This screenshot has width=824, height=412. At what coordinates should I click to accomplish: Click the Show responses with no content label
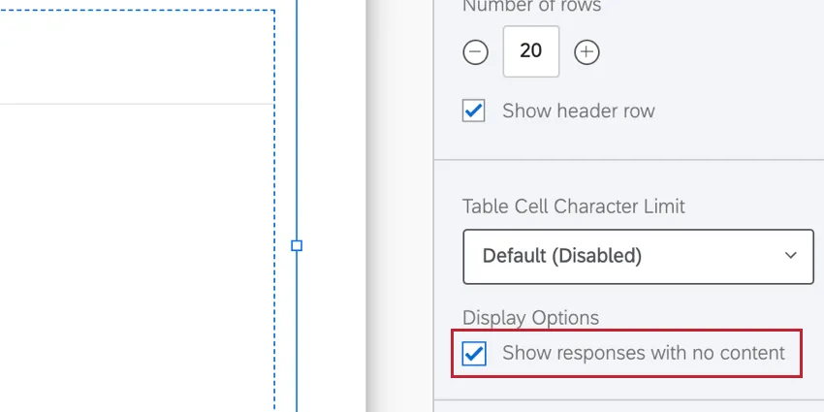click(x=643, y=353)
